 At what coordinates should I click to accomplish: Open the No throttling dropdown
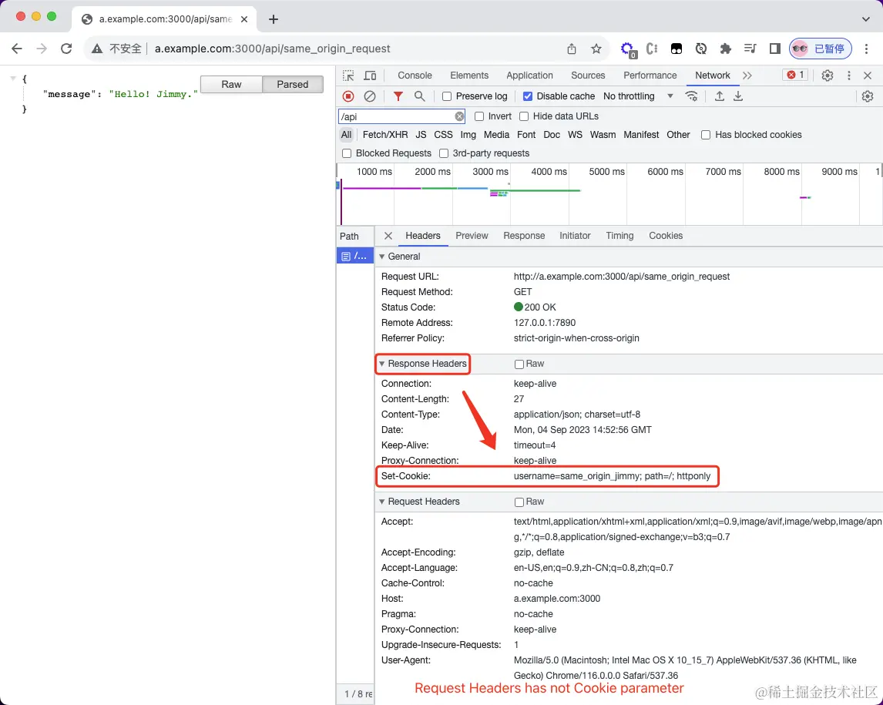(x=638, y=96)
